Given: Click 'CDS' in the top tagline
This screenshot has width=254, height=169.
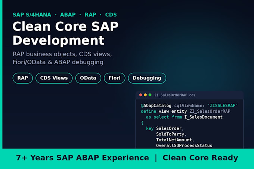Looking at the screenshot, I should (111, 15).
